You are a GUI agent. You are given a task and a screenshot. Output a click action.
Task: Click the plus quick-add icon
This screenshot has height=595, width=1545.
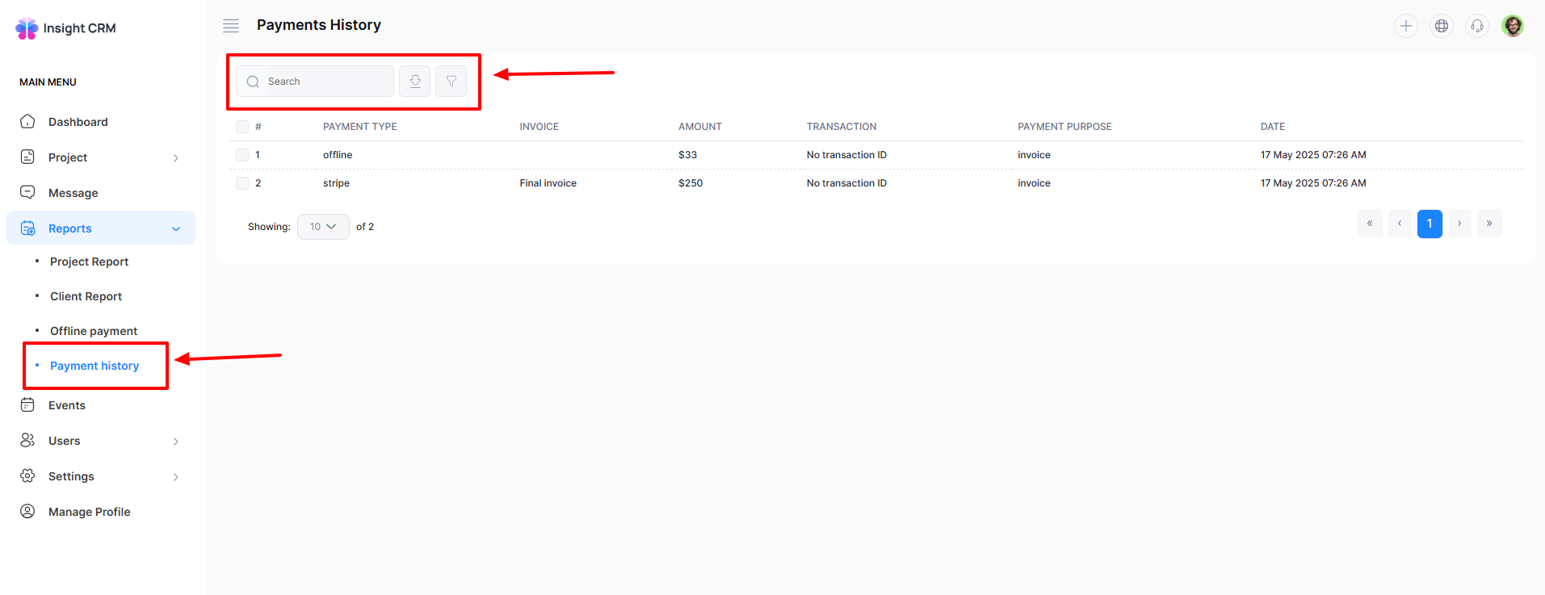[1405, 26]
